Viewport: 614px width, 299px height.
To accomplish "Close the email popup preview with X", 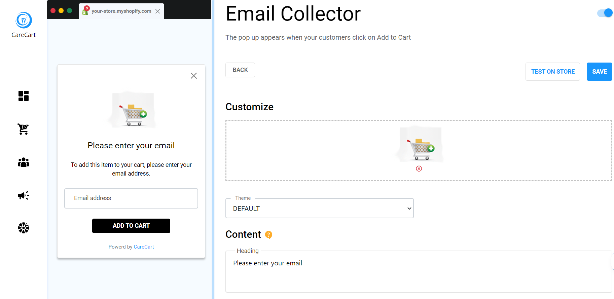I will pyautogui.click(x=194, y=76).
